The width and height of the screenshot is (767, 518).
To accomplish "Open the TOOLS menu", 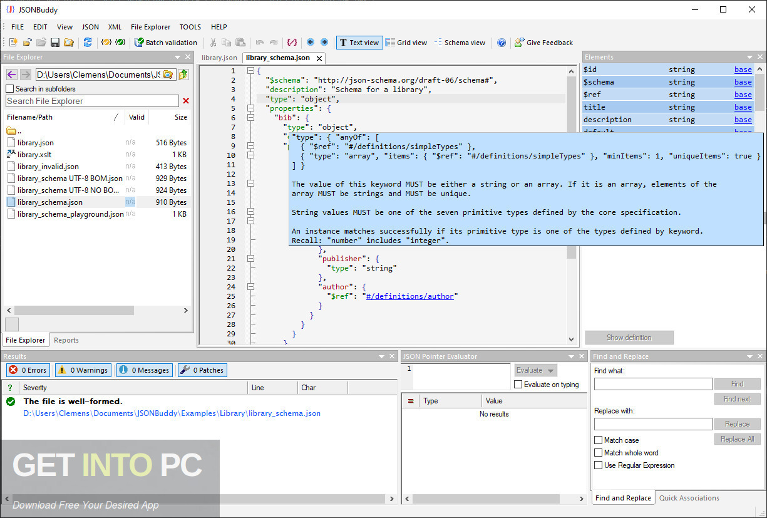I will [x=190, y=27].
